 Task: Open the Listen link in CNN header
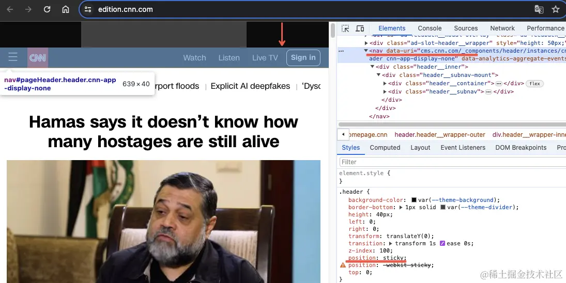click(x=229, y=58)
